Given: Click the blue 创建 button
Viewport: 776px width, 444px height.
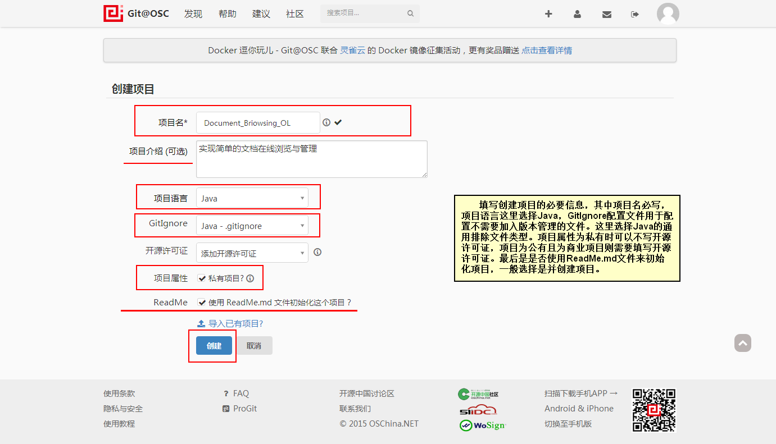Looking at the screenshot, I should pyautogui.click(x=214, y=346).
